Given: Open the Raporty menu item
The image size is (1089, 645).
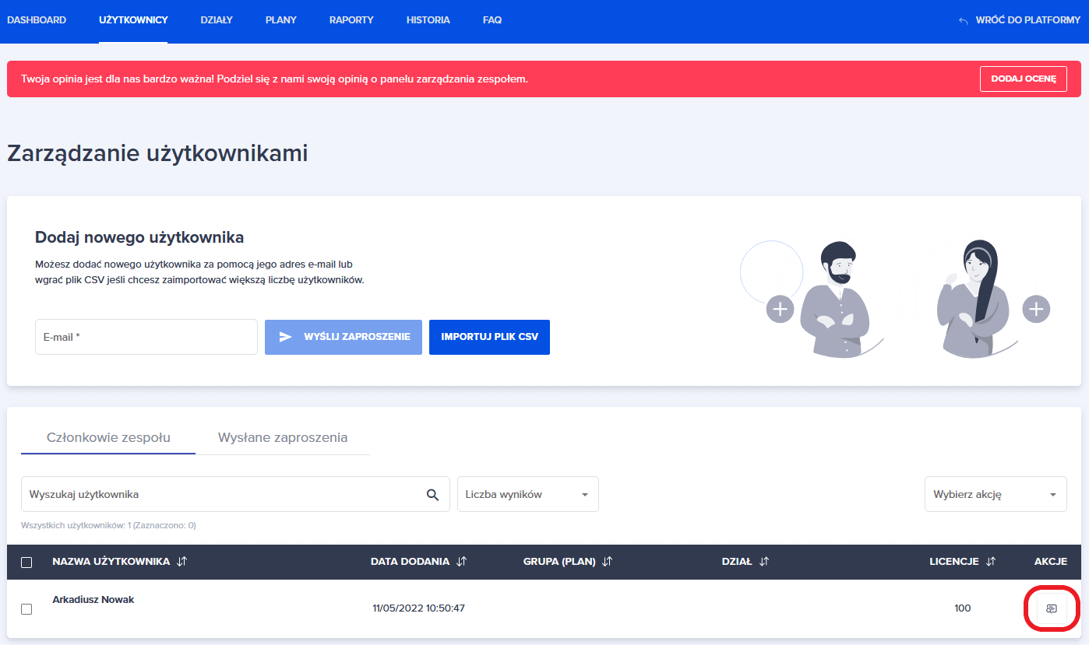Looking at the screenshot, I should [x=351, y=20].
